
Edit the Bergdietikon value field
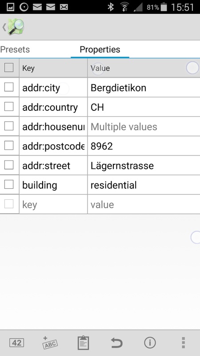(x=144, y=88)
